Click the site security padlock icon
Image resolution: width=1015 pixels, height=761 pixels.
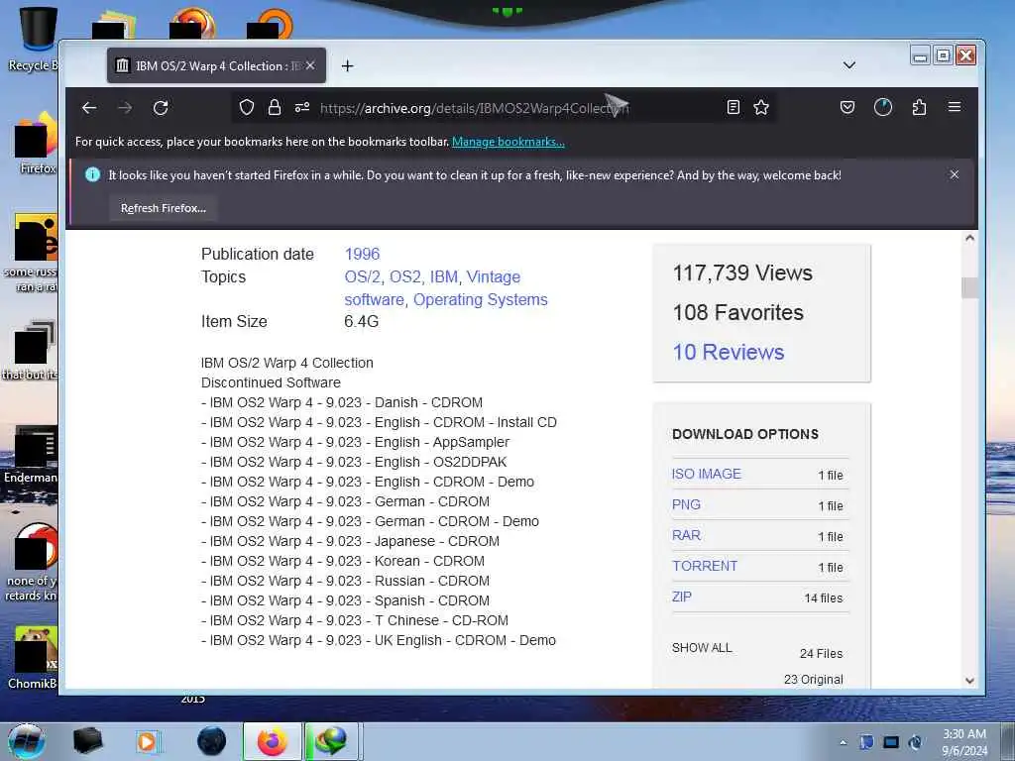pyautogui.click(x=275, y=107)
